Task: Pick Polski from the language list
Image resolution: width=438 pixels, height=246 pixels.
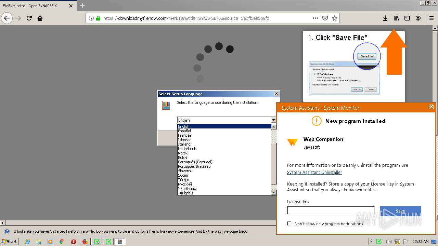Action: coord(224,158)
